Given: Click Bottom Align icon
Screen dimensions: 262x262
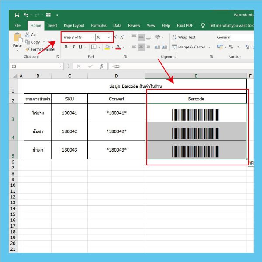Looking at the screenshot, I should tap(148, 38).
